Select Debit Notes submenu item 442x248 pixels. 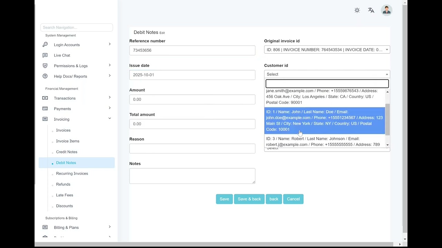pos(77,163)
